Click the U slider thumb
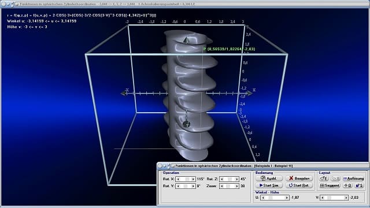The image size is (370, 208). (271, 198)
